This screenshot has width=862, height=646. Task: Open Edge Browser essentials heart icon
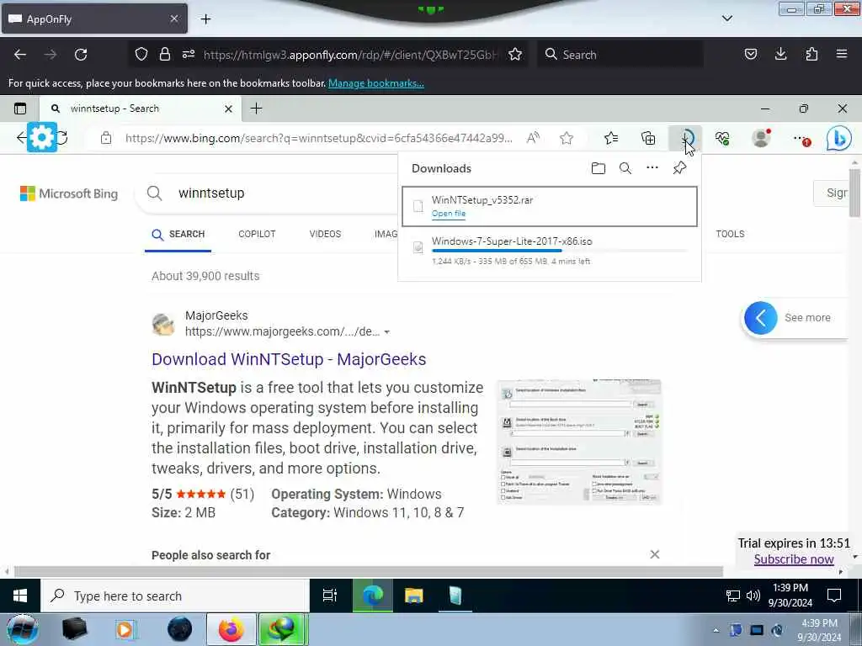coord(722,139)
